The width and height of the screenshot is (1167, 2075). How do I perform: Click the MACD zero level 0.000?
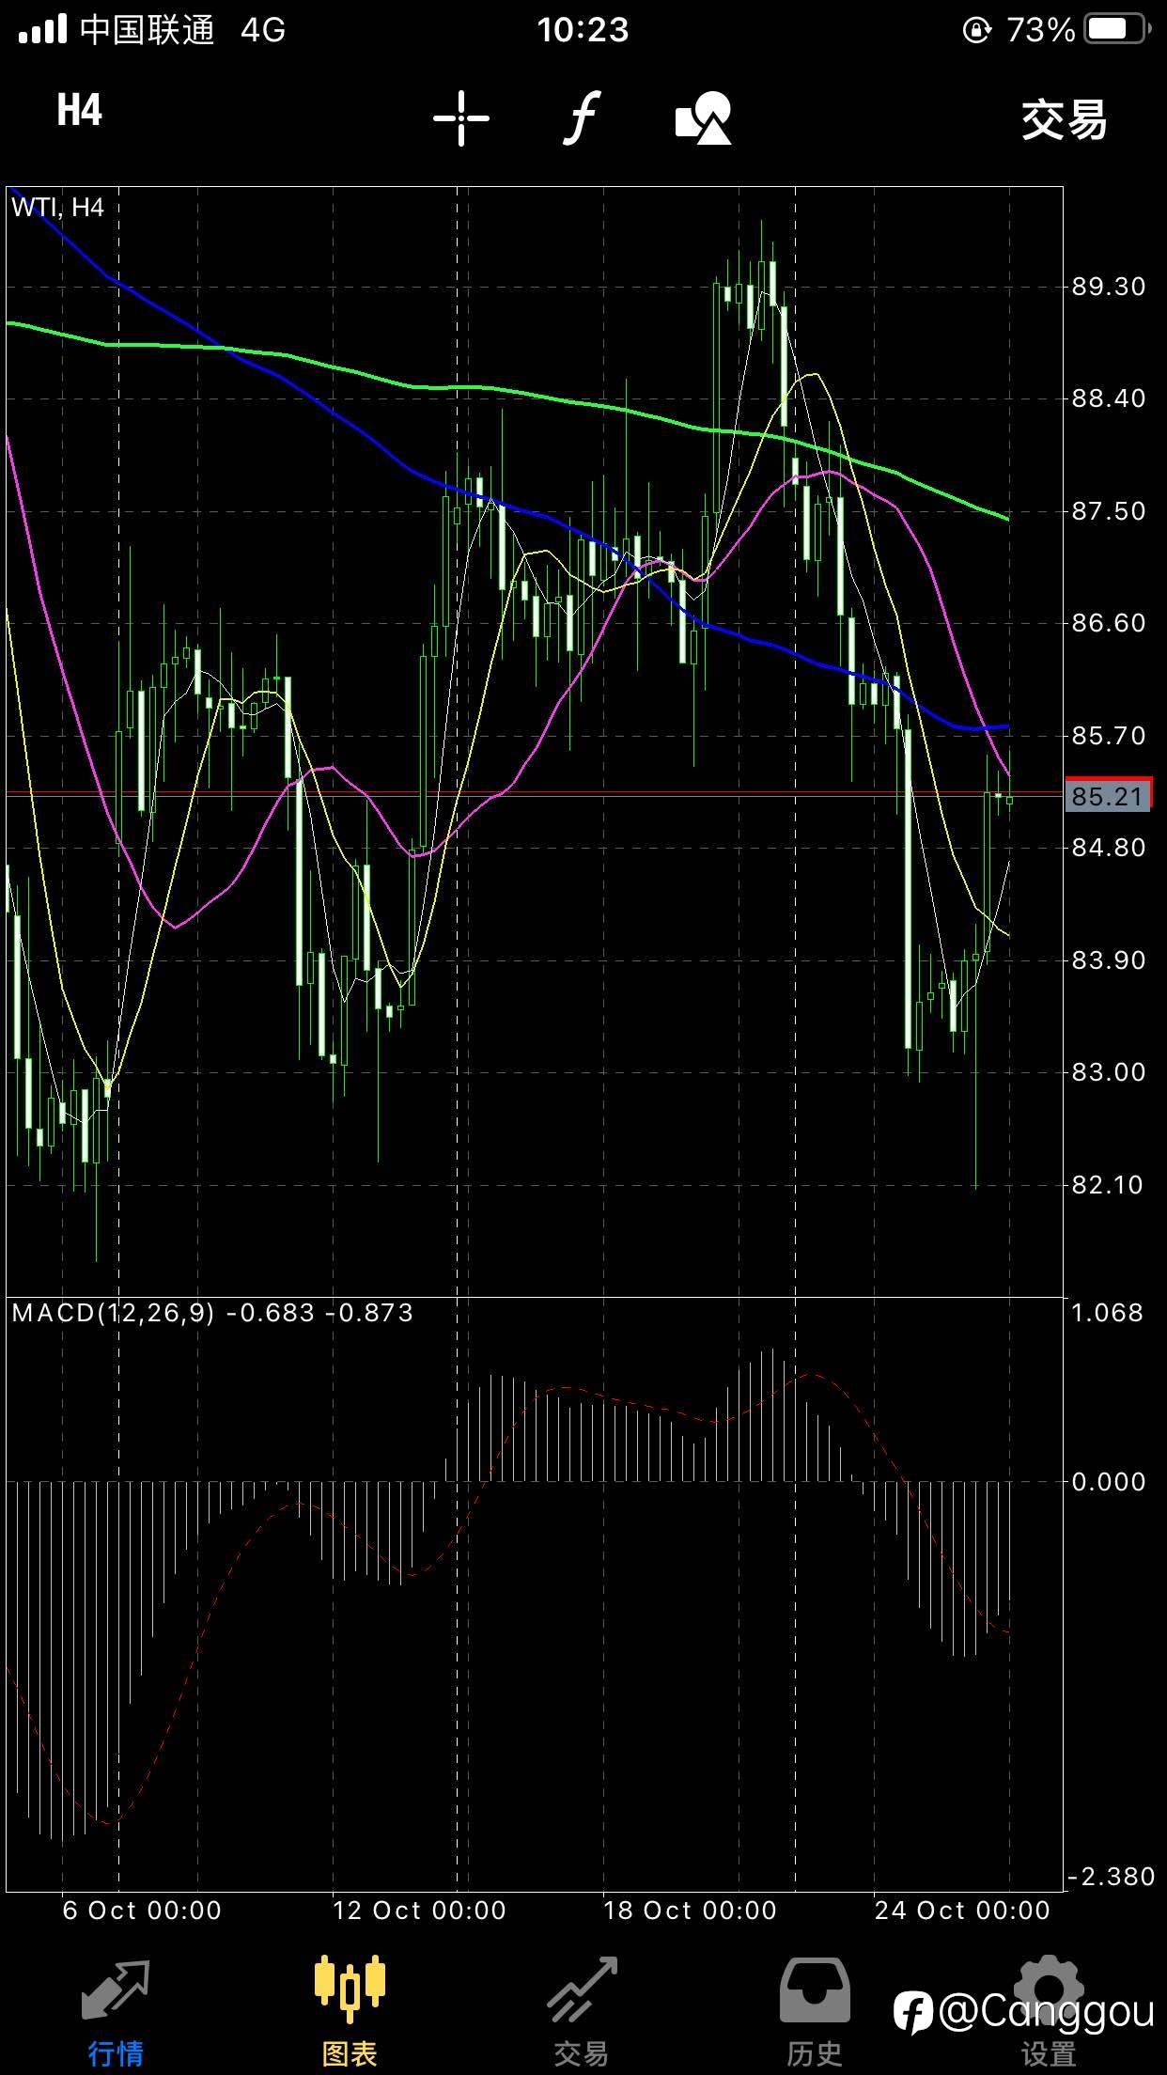click(x=1109, y=1482)
